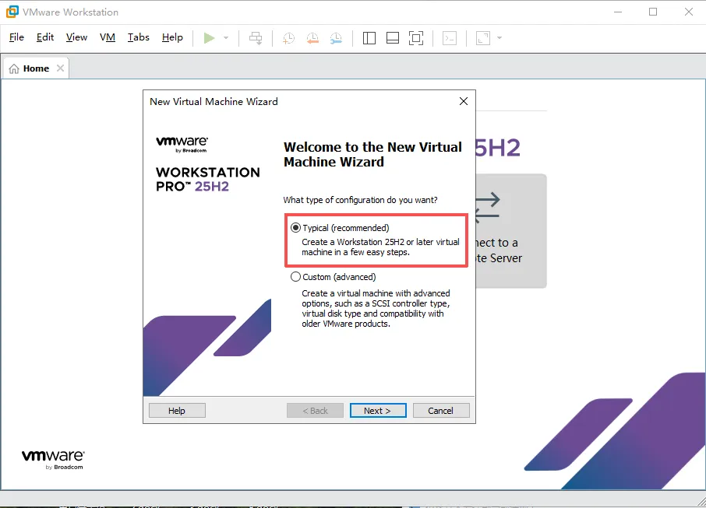Image resolution: width=706 pixels, height=508 pixels.
Task: Click the Stretch Guest toolbar icon
Action: (483, 38)
